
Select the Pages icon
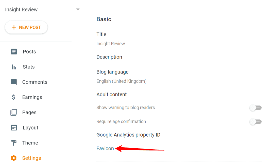click(x=13, y=112)
